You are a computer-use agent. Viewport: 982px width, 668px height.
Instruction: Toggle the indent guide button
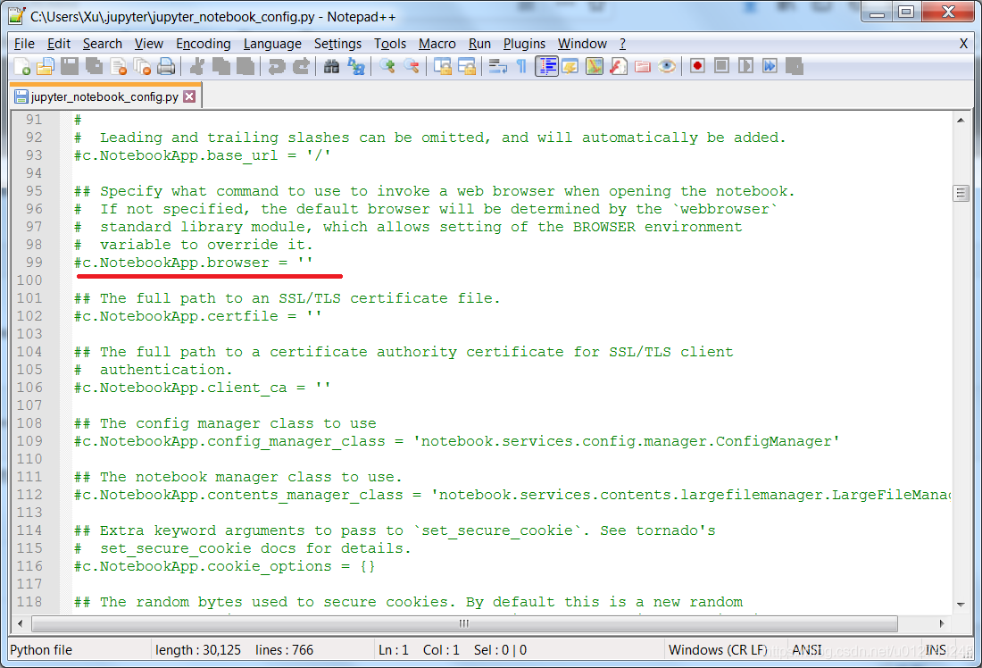(x=546, y=66)
